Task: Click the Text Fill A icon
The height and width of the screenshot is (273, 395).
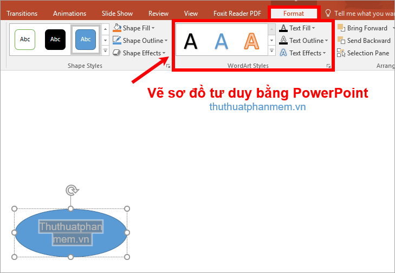Action: [283, 28]
